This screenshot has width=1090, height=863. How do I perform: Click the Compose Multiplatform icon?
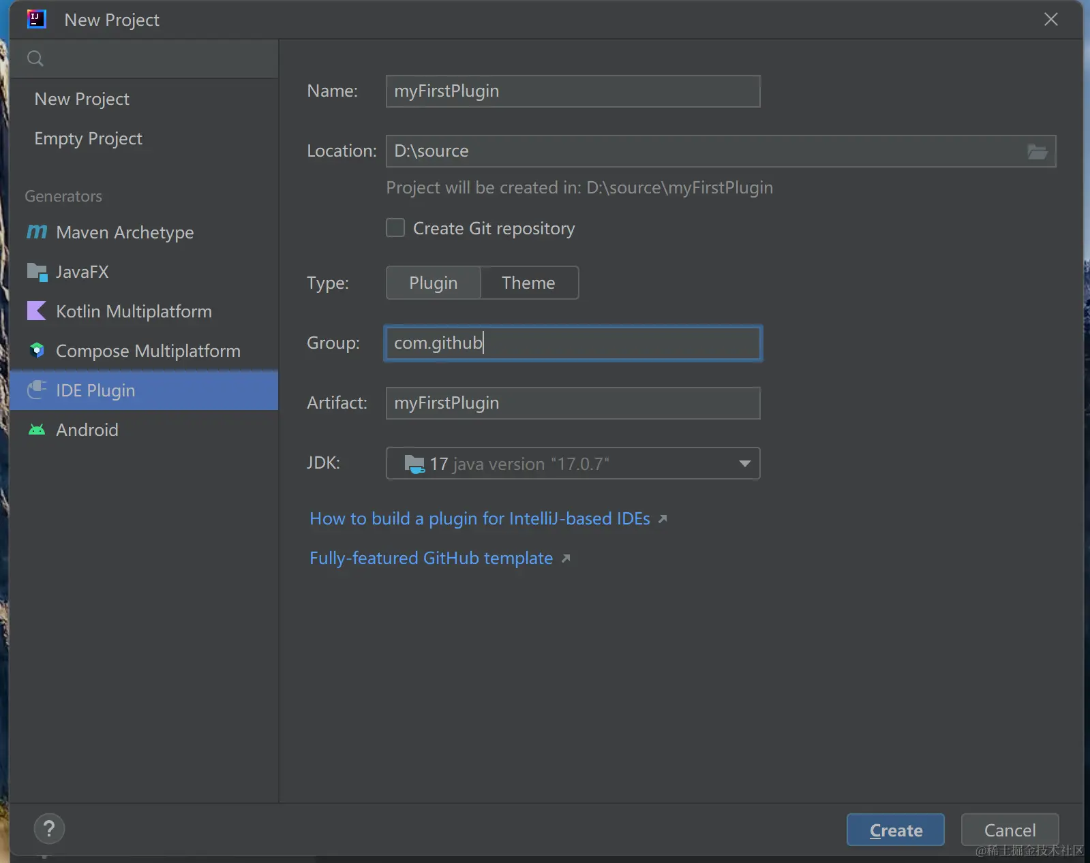37,351
